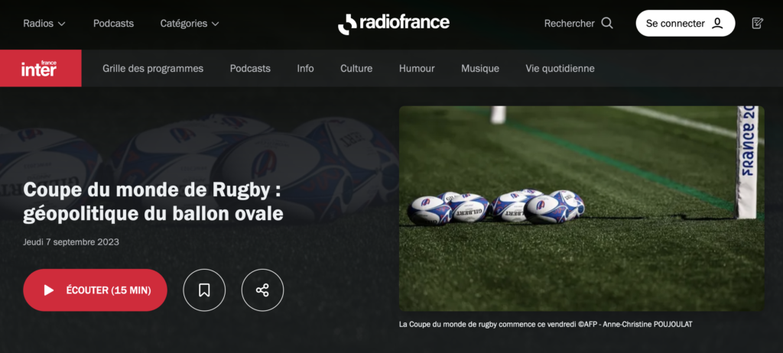Viewport: 783px width, 353px height.
Task: Open the Musique section
Action: [480, 69]
